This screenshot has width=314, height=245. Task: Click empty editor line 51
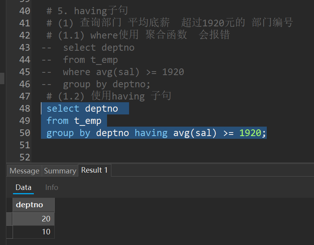[172, 145]
